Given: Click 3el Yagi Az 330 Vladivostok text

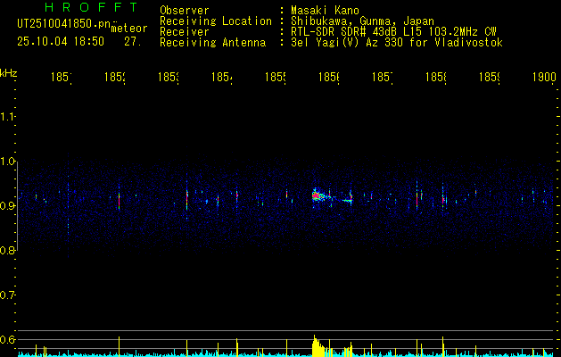Looking at the screenshot, I should click(397, 43).
